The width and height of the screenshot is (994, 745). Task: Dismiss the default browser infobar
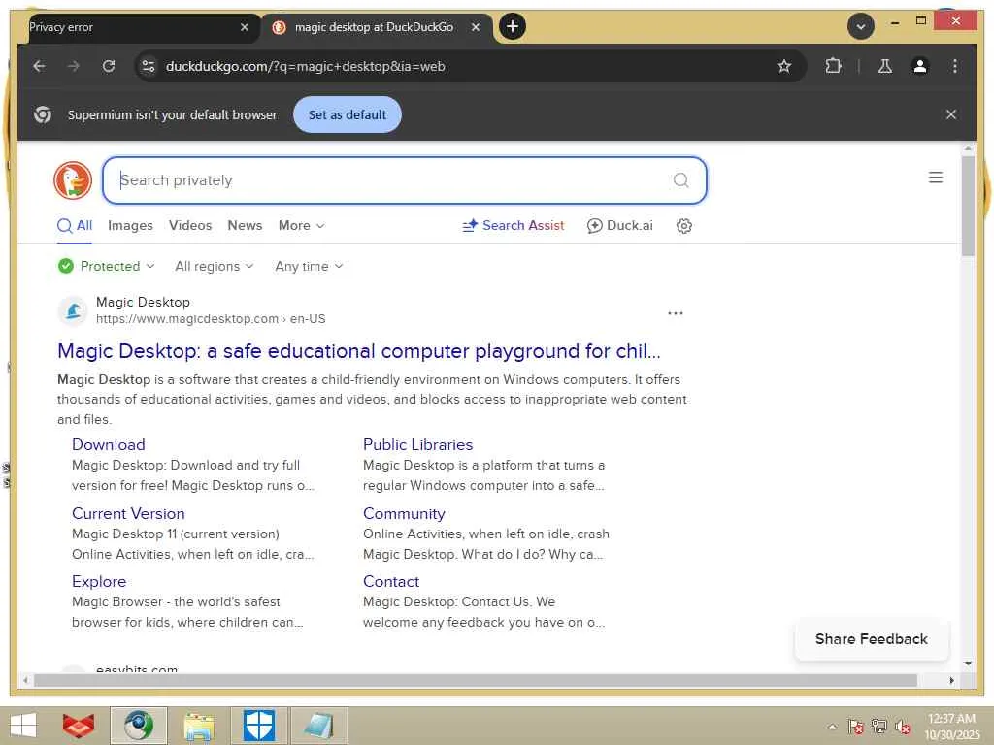tap(951, 114)
